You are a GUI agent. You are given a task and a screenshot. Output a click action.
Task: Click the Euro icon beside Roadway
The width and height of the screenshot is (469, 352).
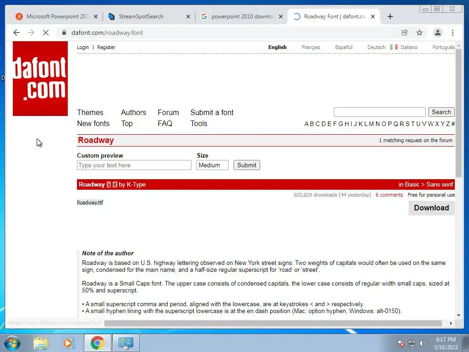[115, 185]
